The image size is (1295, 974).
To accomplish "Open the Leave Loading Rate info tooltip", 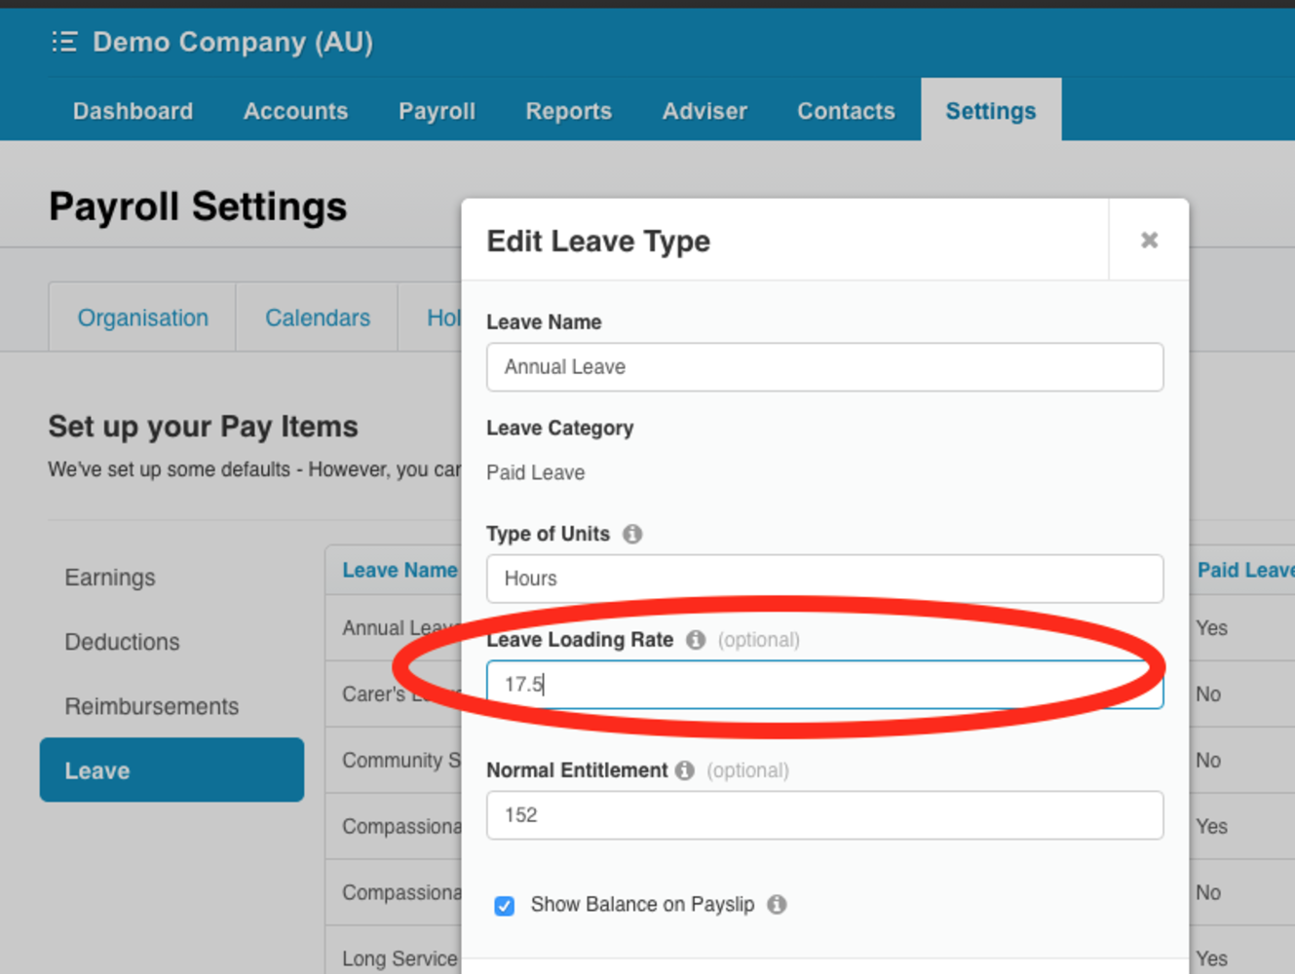I will tap(696, 641).
